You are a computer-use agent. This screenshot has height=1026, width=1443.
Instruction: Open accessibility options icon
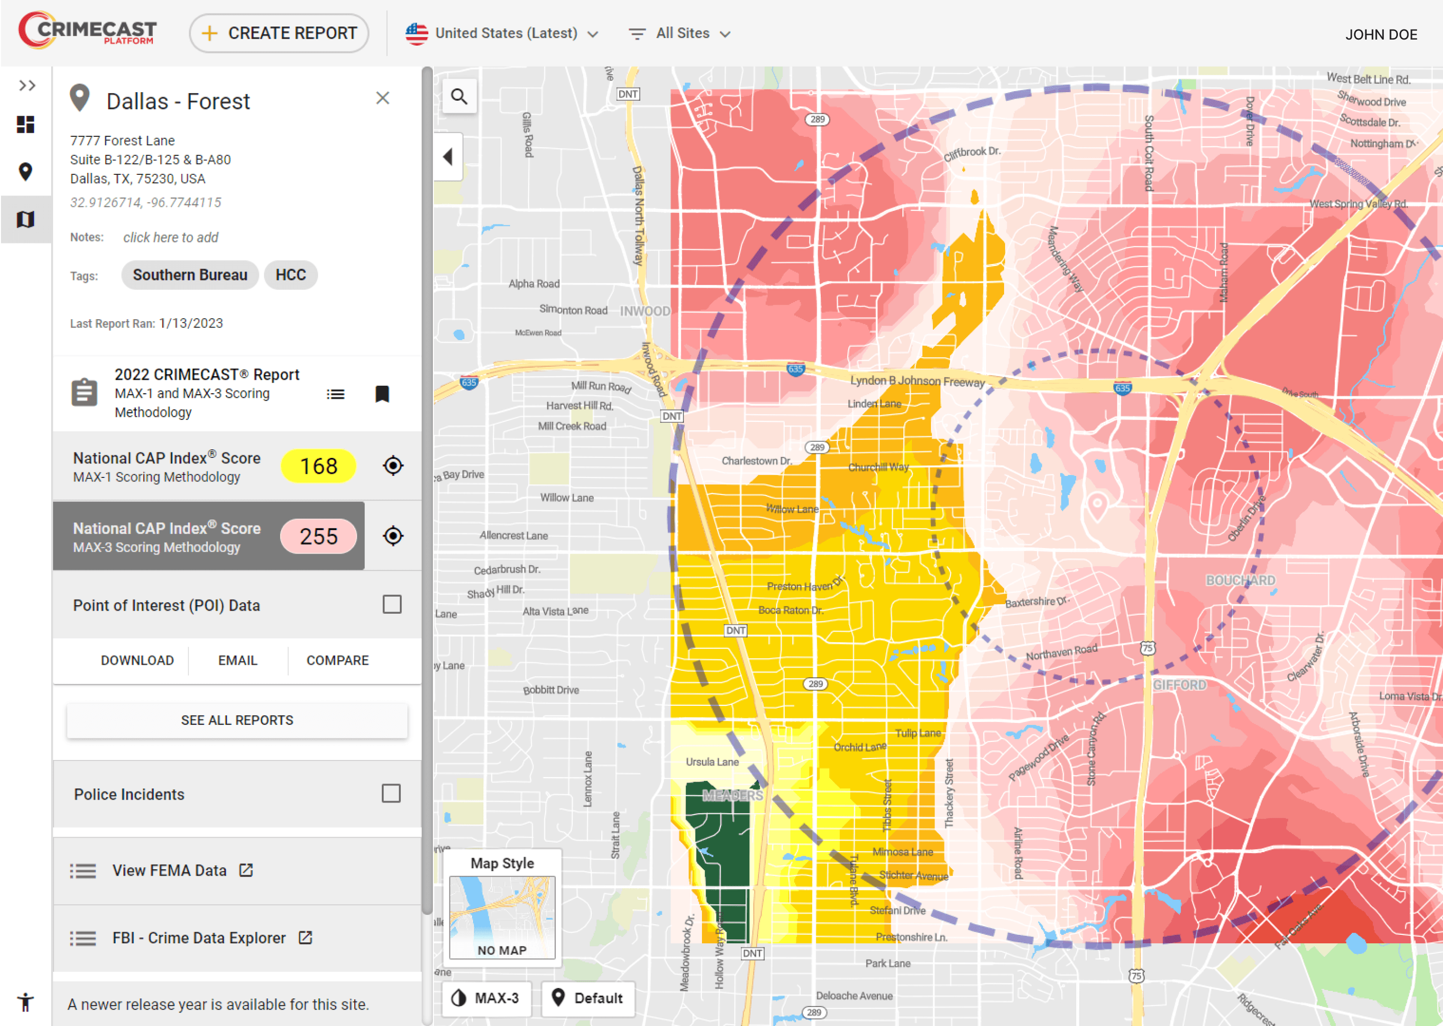pos(26,1002)
